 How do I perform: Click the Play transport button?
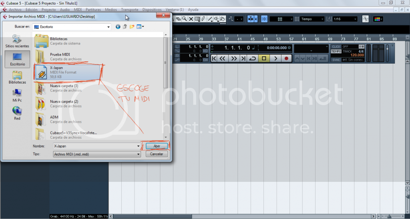pos(275,58)
